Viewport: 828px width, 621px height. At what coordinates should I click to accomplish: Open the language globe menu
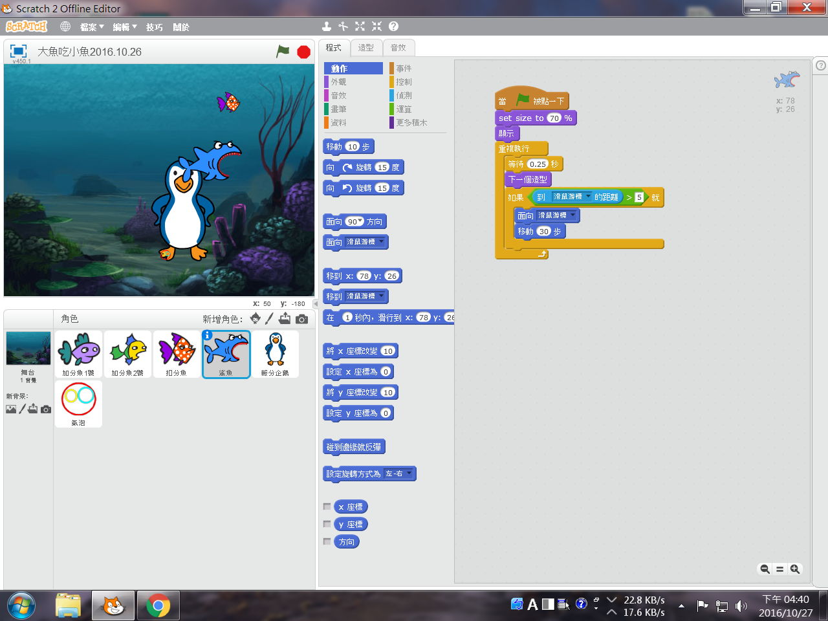[x=65, y=27]
